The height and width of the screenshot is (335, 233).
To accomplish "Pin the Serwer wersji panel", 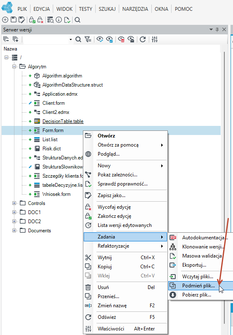I will (217, 29).
